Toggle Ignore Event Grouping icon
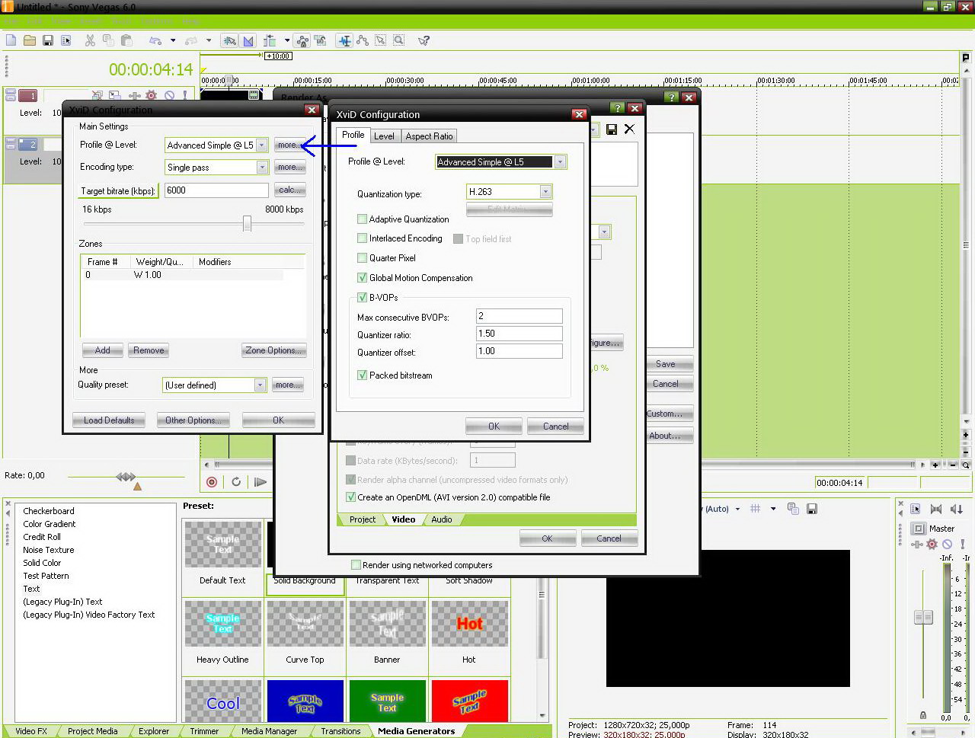 (x=320, y=40)
